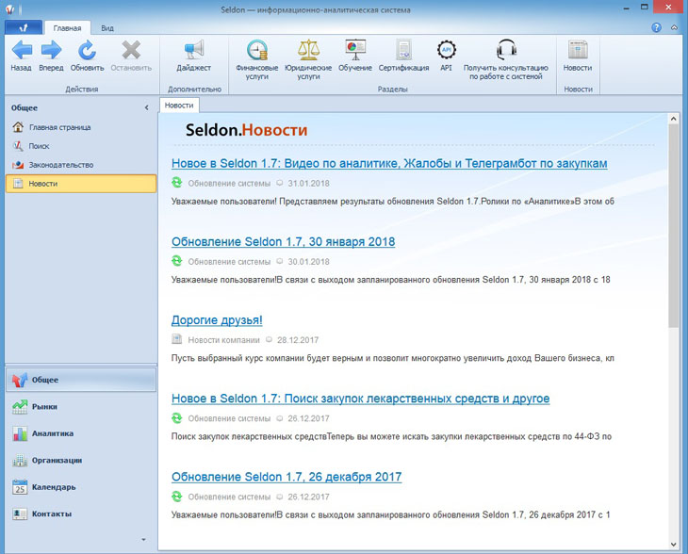The width and height of the screenshot is (688, 554).
Task: Select the Рынки navigation group
Action: pyautogui.click(x=81, y=407)
